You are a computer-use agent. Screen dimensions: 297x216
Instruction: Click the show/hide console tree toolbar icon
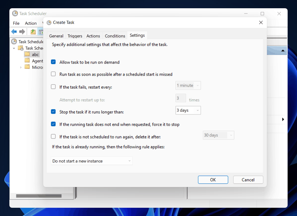click(41, 32)
